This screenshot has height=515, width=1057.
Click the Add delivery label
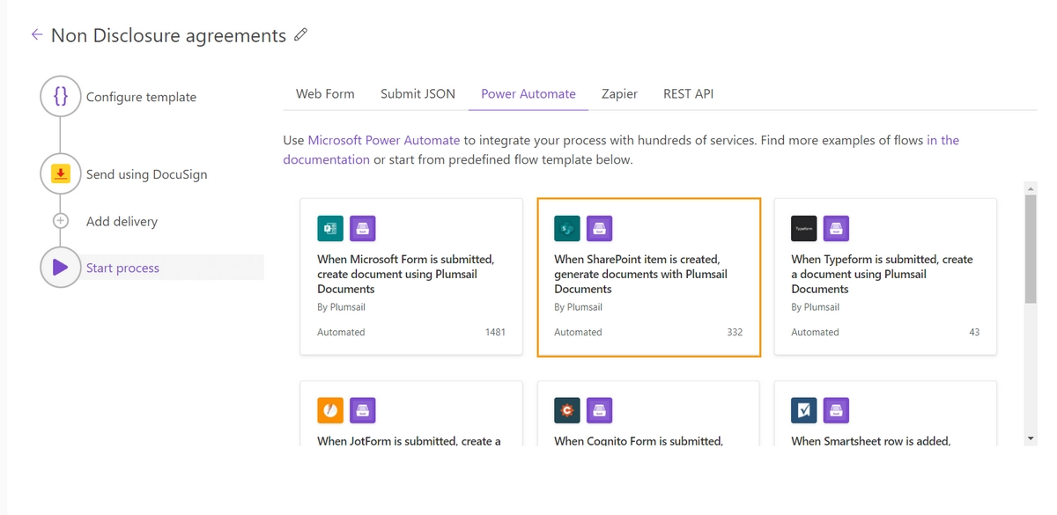coord(122,221)
